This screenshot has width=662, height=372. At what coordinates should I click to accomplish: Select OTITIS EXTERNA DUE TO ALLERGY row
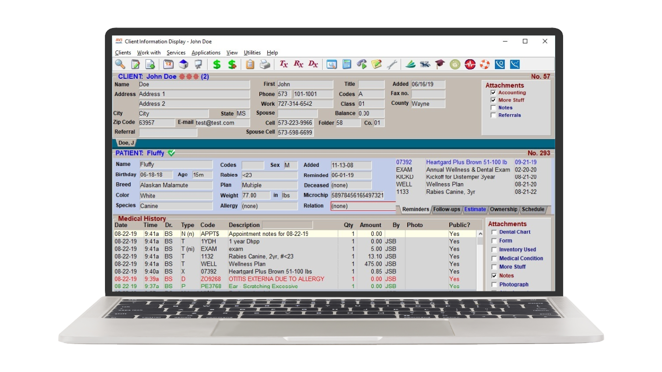[295, 279]
